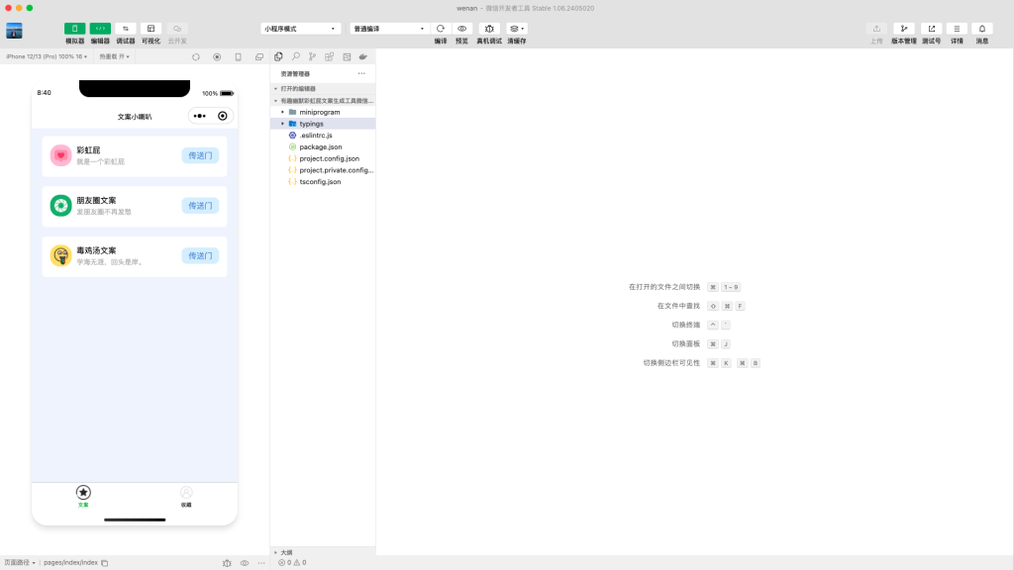Open the iPhone 12/13 (Pro) device dropdown

47,56
